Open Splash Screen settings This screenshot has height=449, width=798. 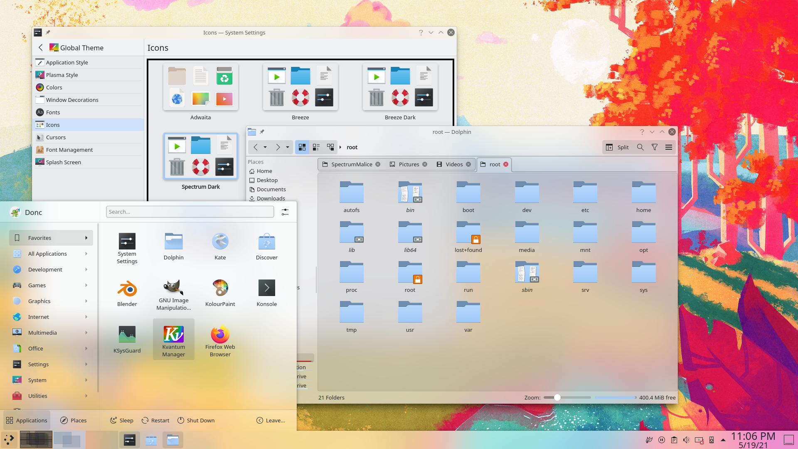(88, 162)
